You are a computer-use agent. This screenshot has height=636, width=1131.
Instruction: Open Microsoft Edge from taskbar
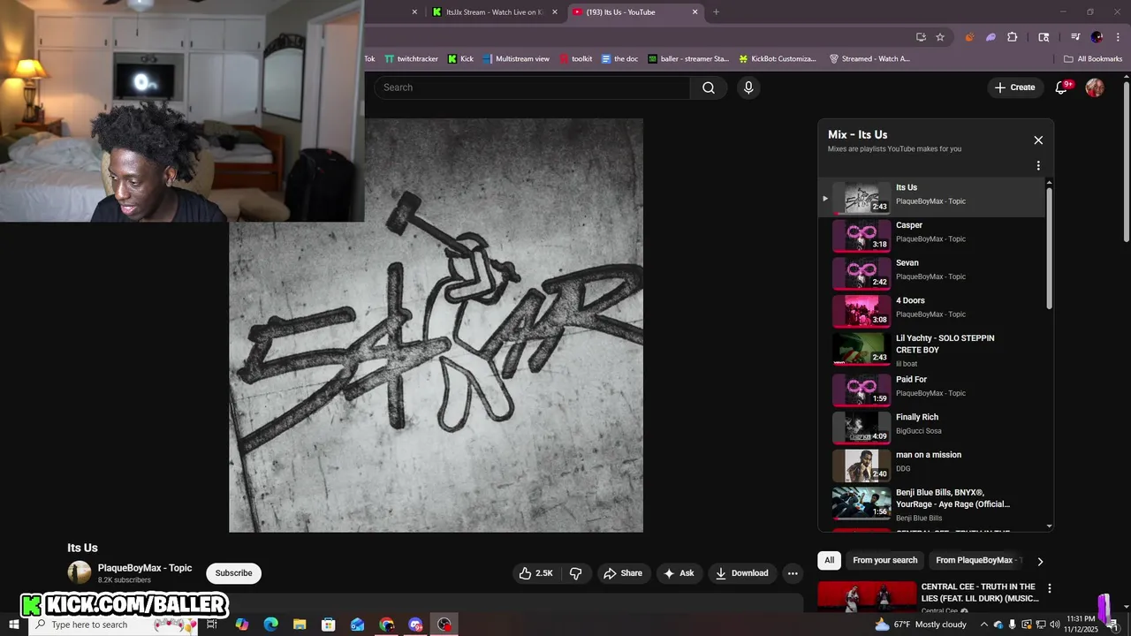coord(270,625)
